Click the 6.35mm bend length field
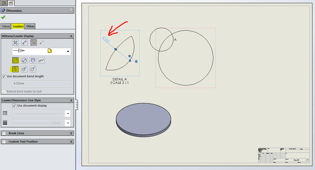Image resolution: width=315 pixels, height=170 pixels. tap(42, 84)
